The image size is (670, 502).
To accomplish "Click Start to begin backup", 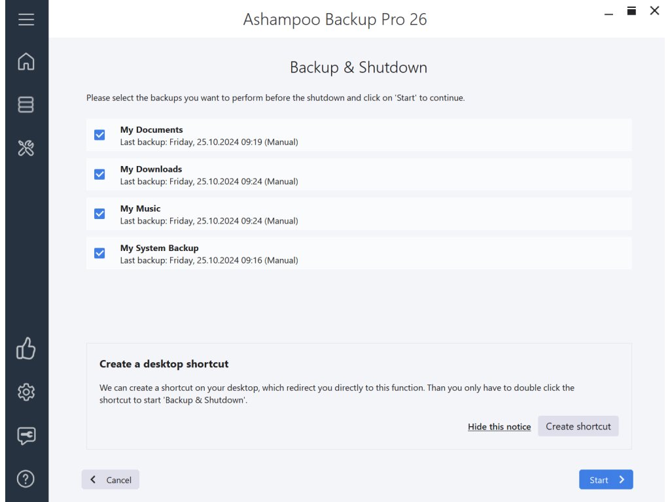I will coord(605,480).
